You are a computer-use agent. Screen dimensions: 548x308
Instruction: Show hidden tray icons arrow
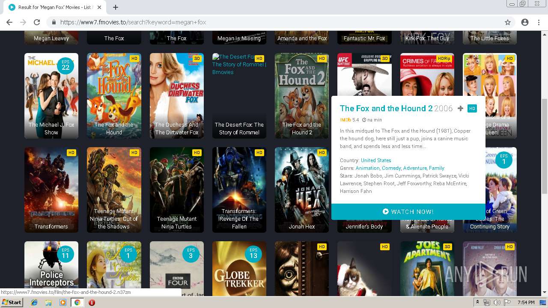[x=478, y=302]
